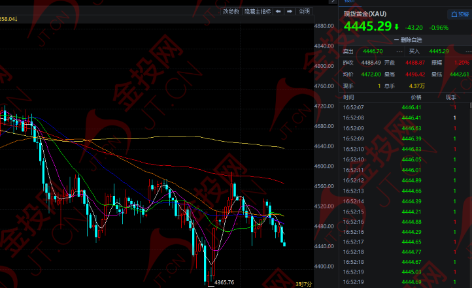This screenshot has width=472, height=288.
Task: Click the 时间 column header
Action: point(348,97)
